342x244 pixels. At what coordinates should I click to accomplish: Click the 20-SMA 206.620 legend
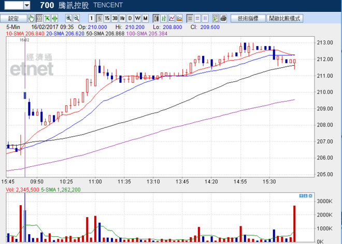pyautogui.click(x=65, y=34)
